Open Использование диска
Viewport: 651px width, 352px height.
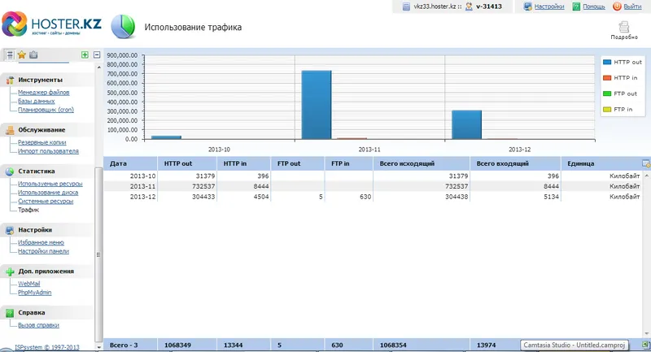pyautogui.click(x=48, y=193)
